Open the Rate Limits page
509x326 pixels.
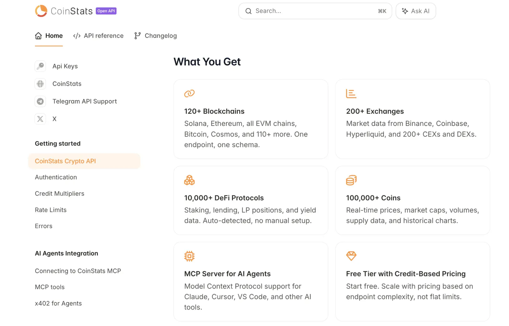pos(51,210)
